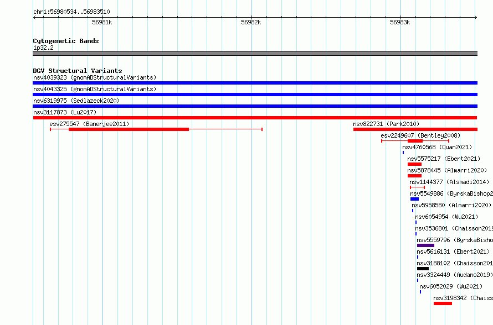
Task: Select the nsv3117873 Lu2017 red bar
Action: click(x=255, y=118)
